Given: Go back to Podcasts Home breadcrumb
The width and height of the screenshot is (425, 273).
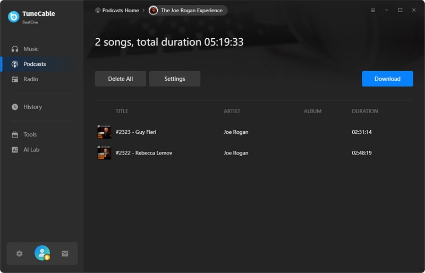Looking at the screenshot, I should pos(117,10).
